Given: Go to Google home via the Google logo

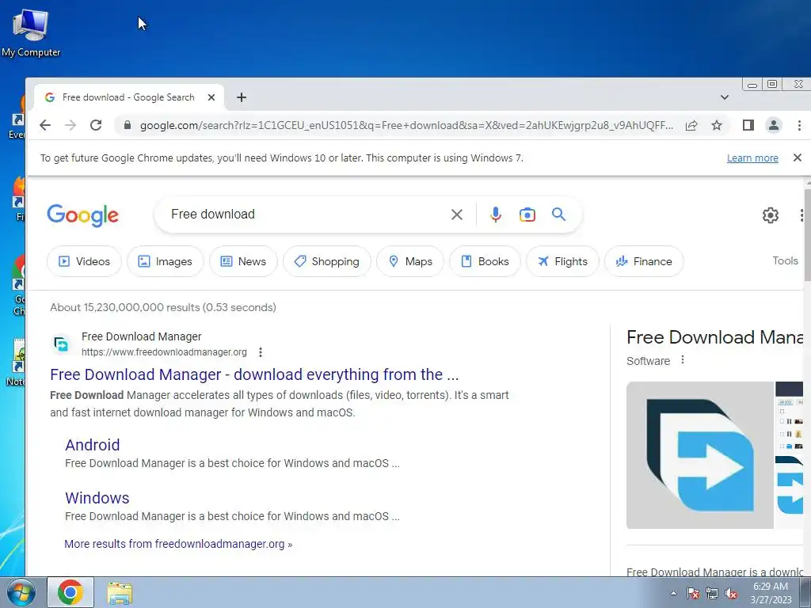Looking at the screenshot, I should [x=82, y=215].
